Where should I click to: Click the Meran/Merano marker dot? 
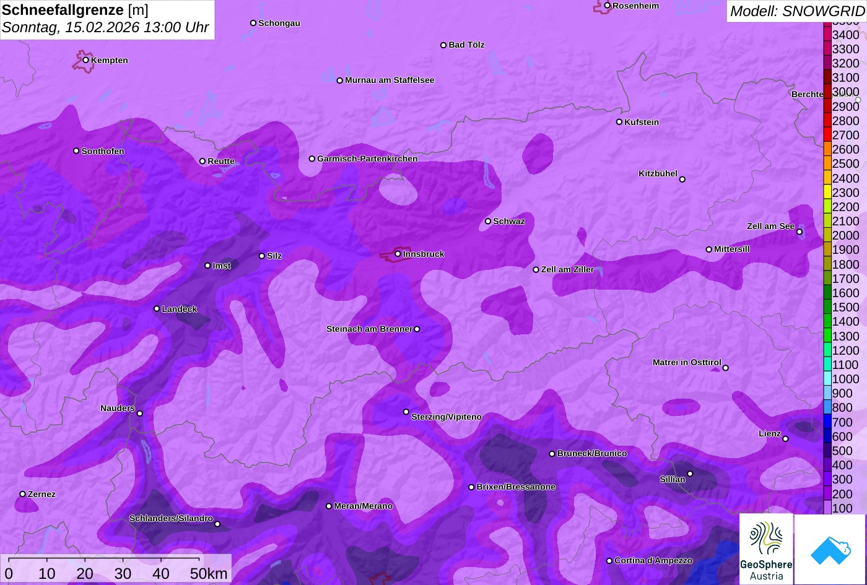point(329,506)
